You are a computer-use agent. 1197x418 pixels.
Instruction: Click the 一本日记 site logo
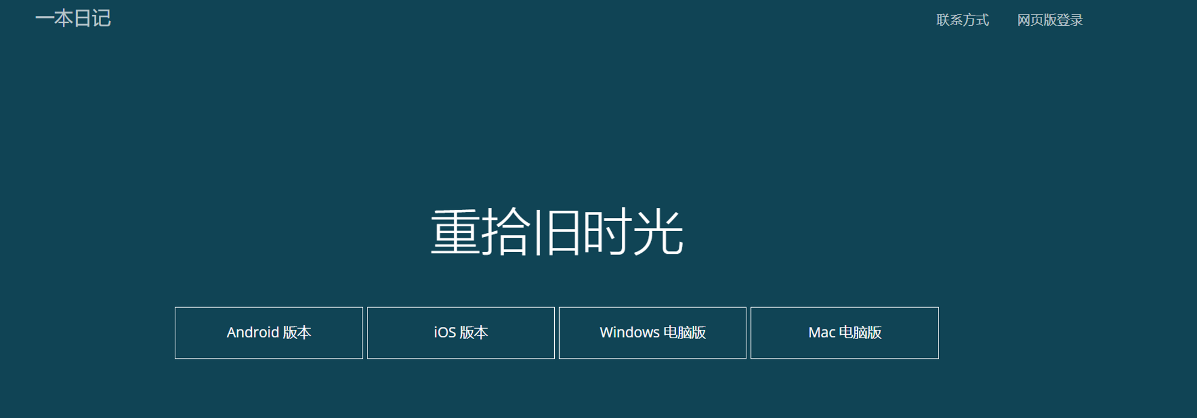(73, 19)
